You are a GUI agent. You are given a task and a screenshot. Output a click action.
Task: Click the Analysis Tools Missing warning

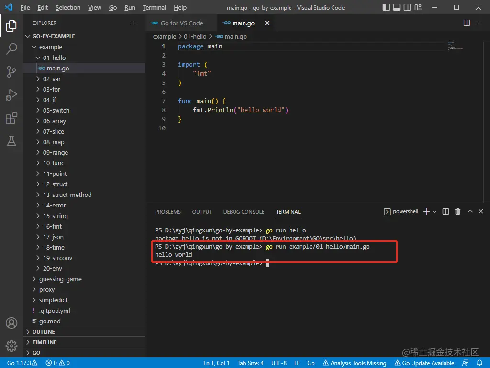(x=355, y=363)
